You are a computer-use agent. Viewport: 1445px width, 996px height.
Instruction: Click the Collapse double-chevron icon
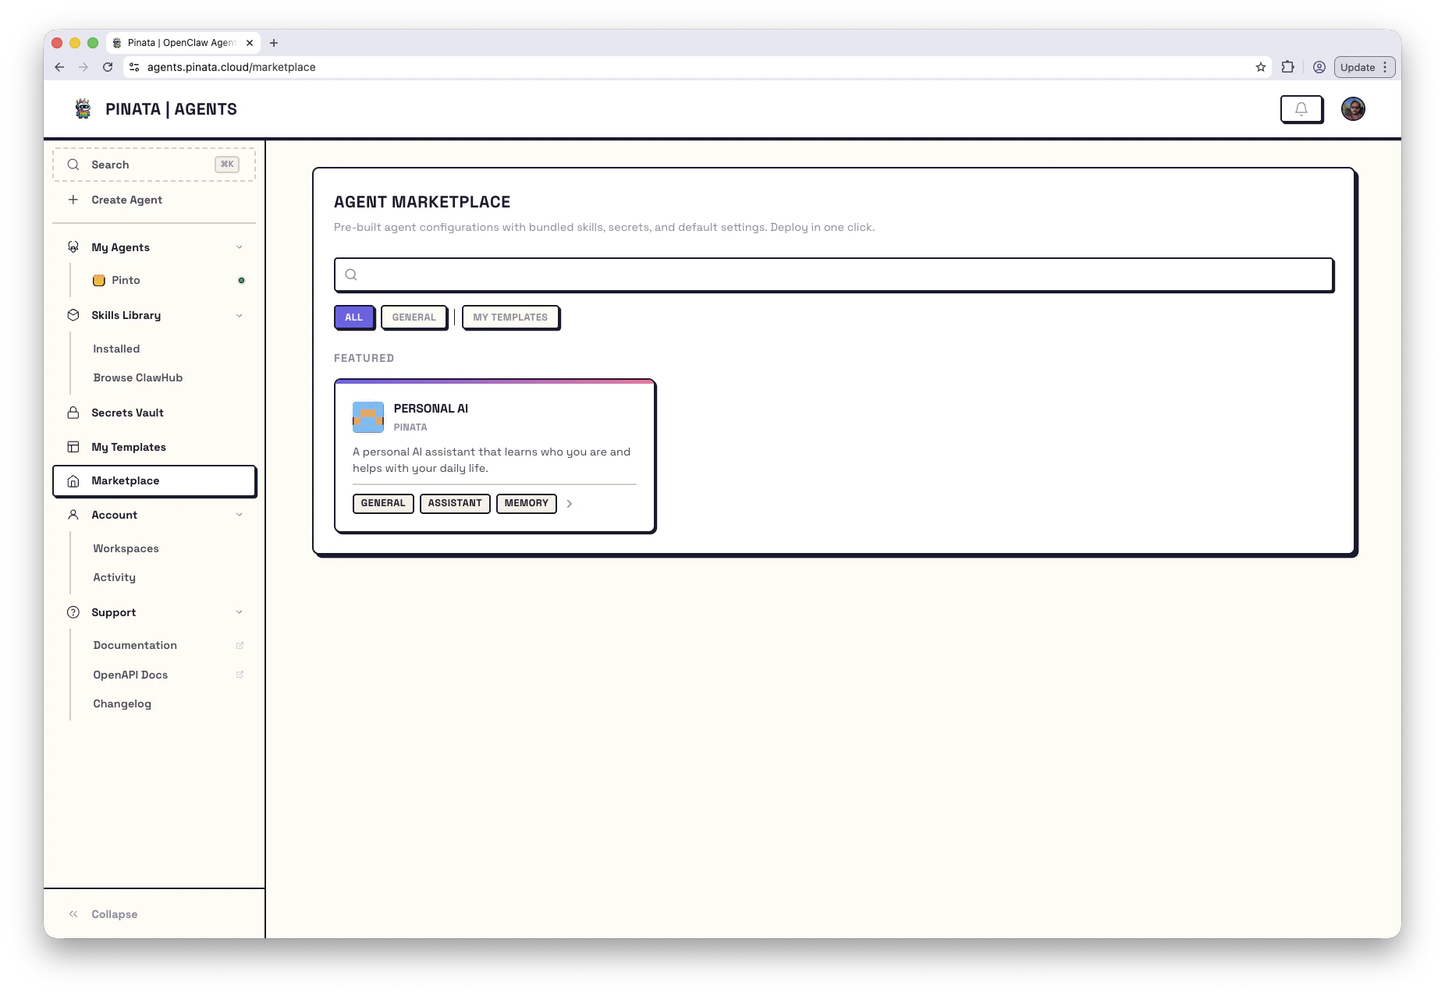tap(73, 914)
